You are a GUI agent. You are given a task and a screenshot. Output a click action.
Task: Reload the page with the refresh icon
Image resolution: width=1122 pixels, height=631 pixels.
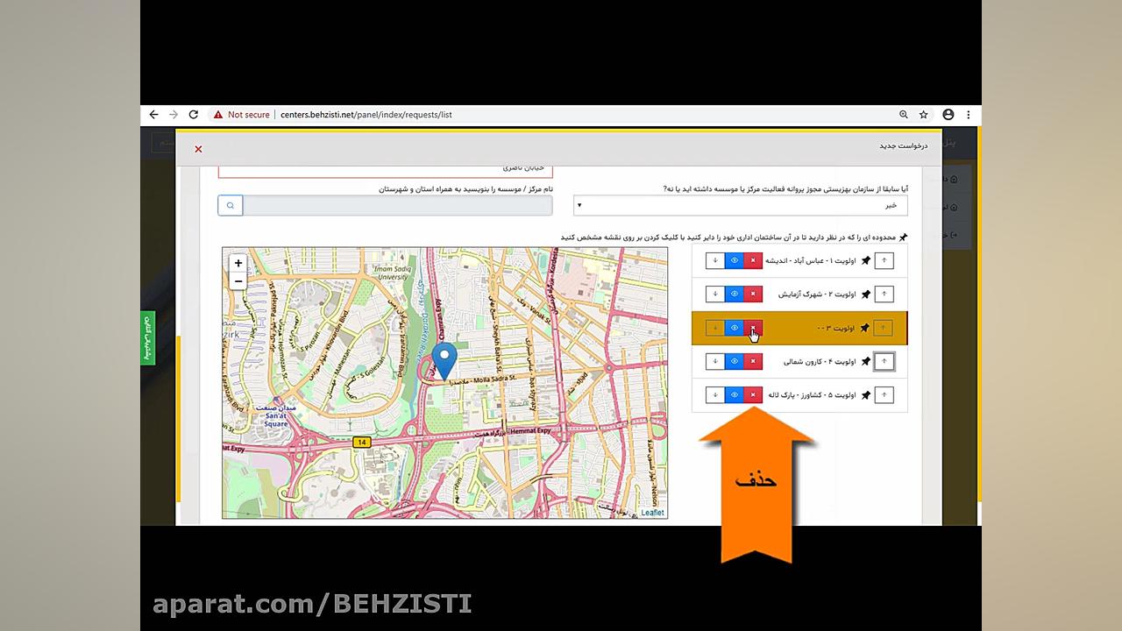coord(194,115)
